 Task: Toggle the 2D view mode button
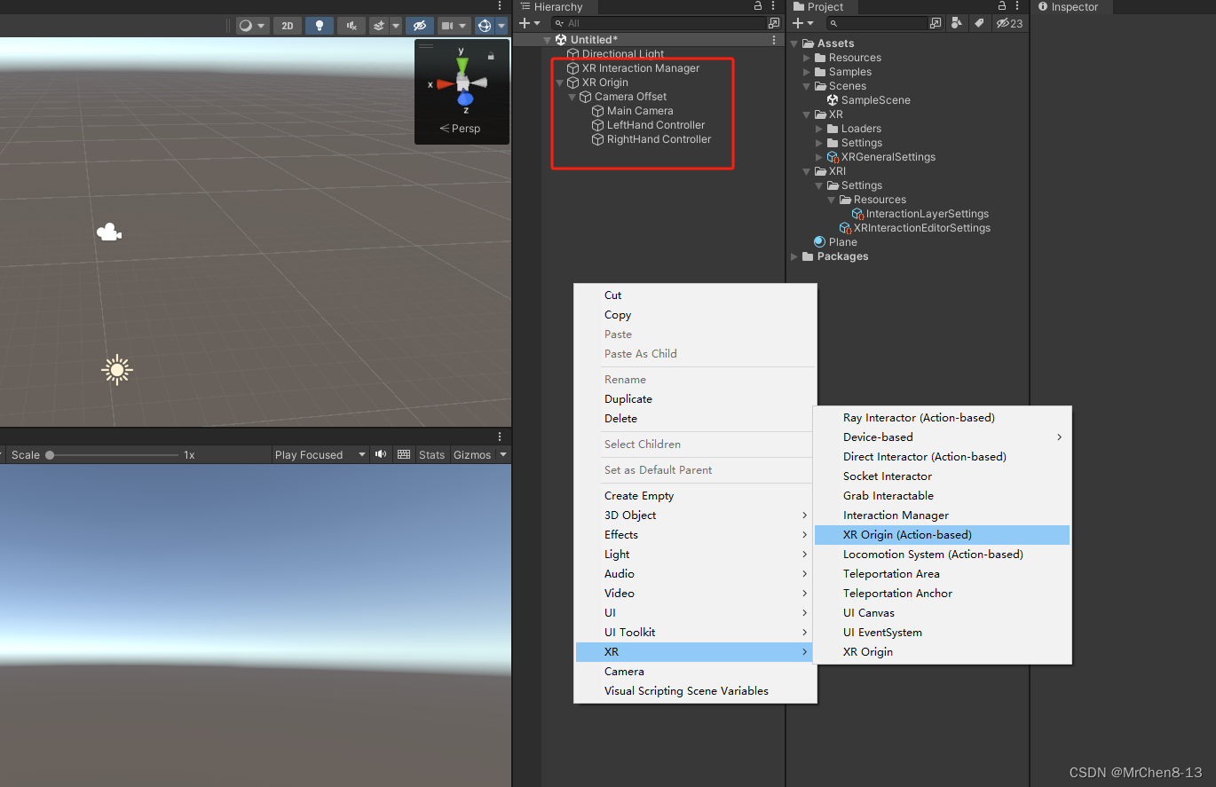click(287, 26)
